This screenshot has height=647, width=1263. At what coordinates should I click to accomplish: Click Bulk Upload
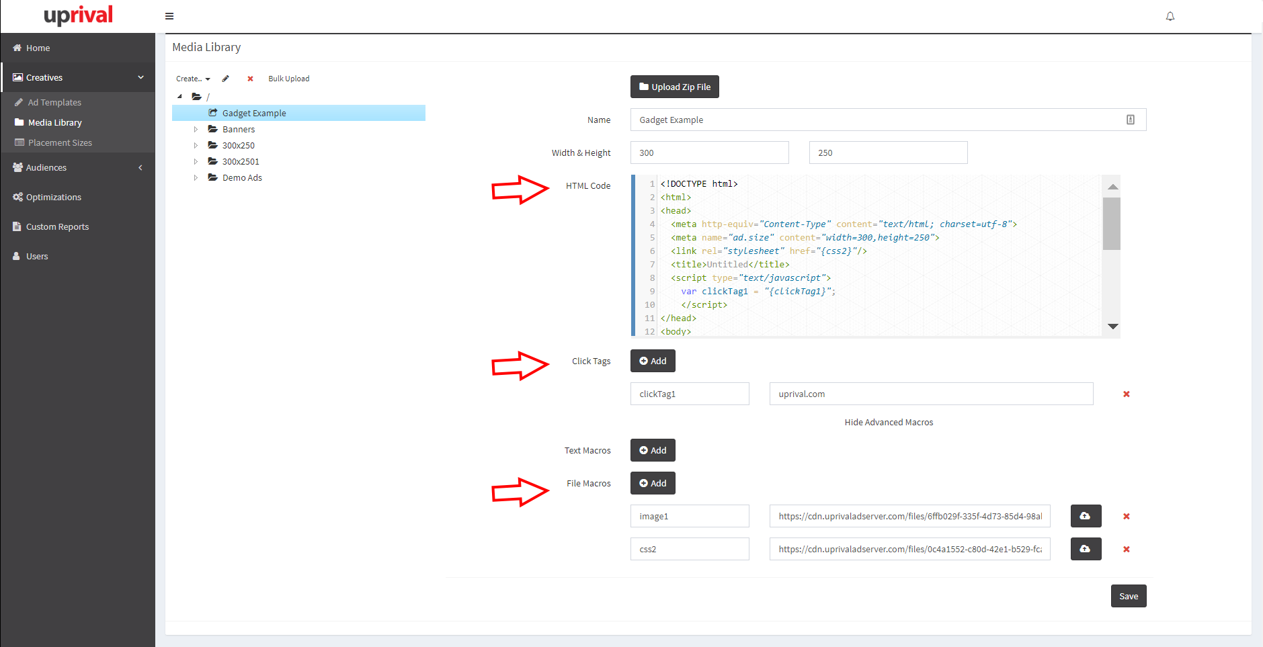tap(289, 79)
